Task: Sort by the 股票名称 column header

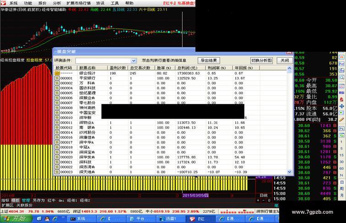Action: coord(92,68)
